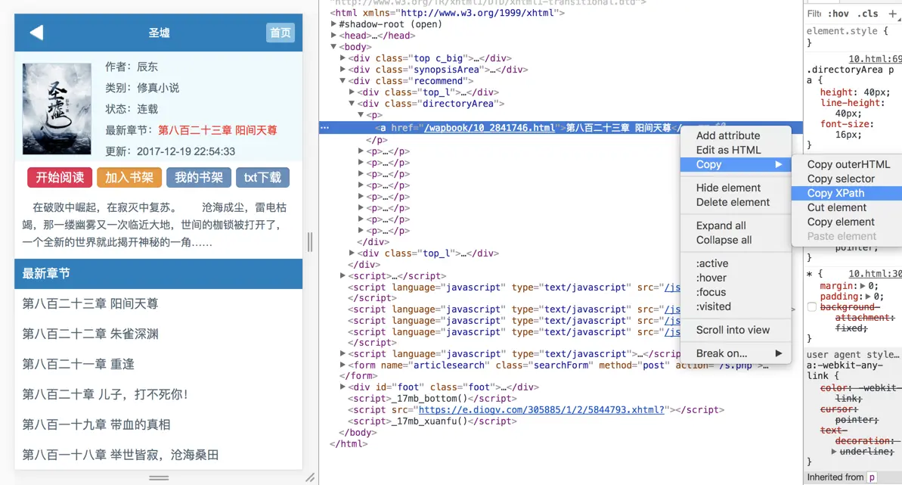Expand the #shadow-root (open) node

[333, 24]
